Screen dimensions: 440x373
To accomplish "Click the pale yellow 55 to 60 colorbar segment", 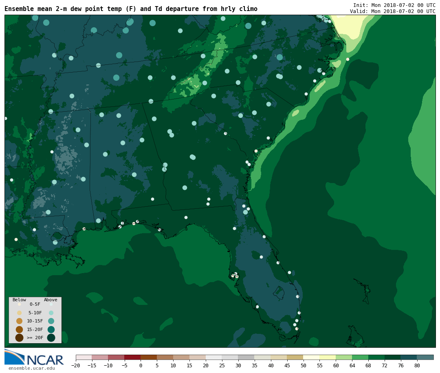I will tap(328, 358).
